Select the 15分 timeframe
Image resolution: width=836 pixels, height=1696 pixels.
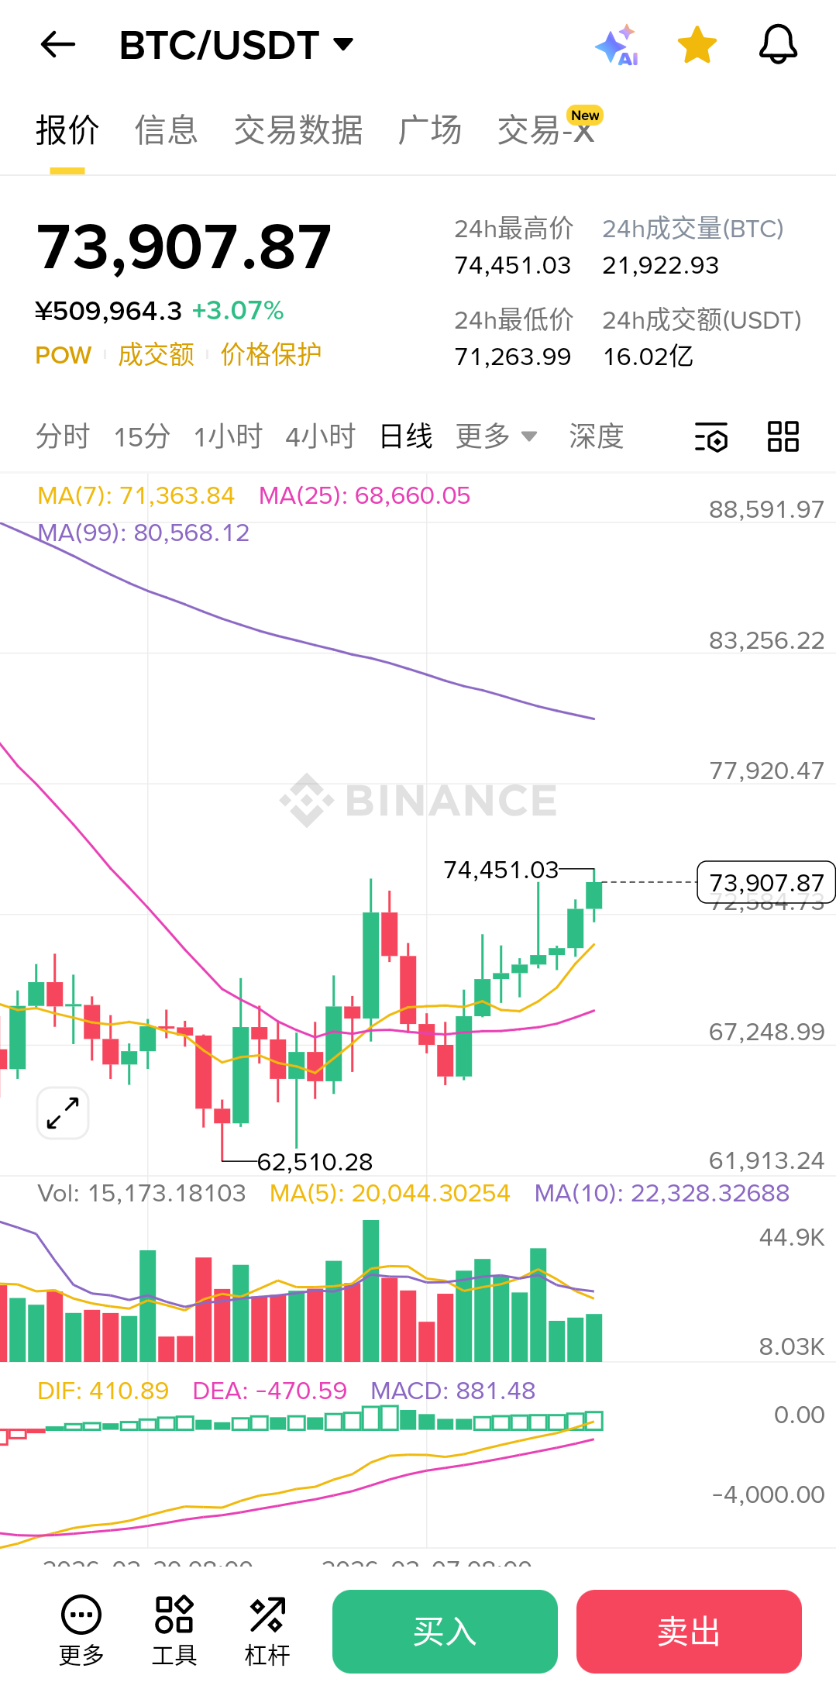pyautogui.click(x=142, y=436)
